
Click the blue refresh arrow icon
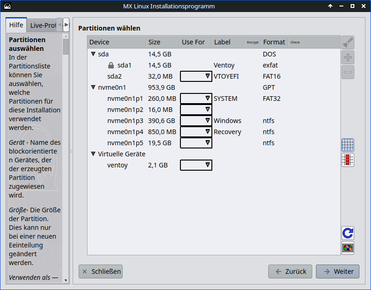pos(347,233)
